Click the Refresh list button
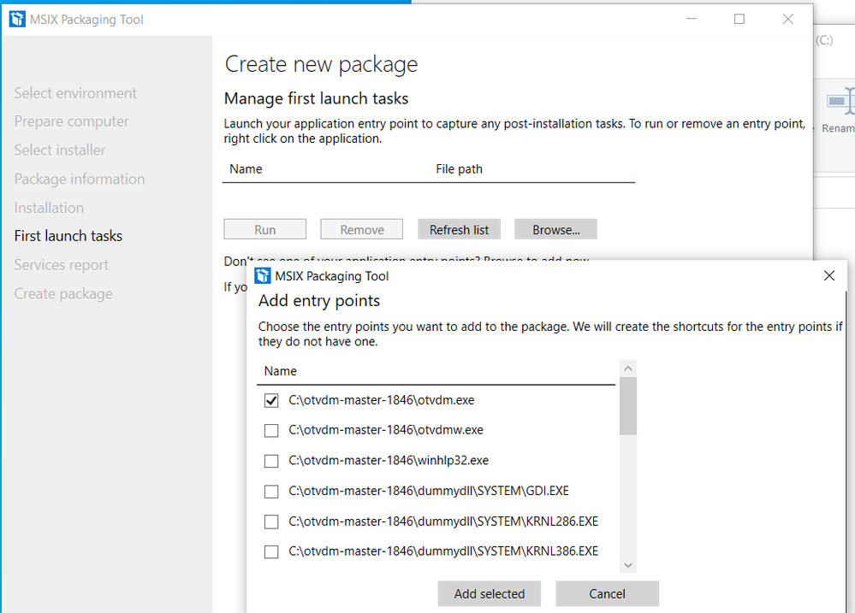 459,229
